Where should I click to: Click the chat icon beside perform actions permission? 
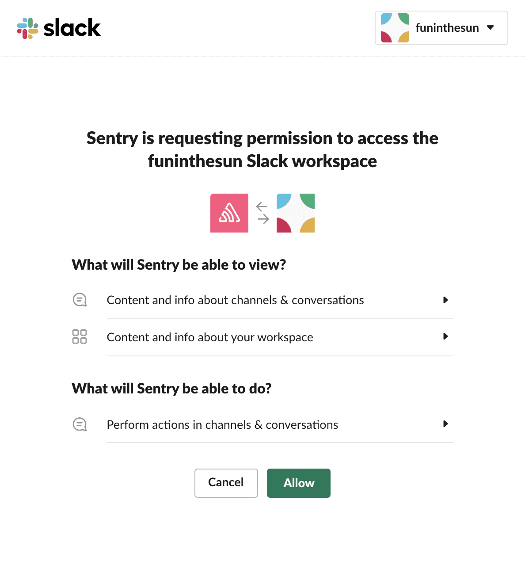(80, 424)
